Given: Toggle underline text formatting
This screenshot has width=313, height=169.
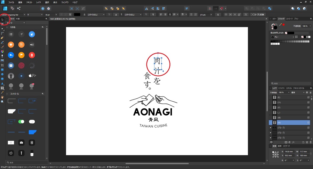Looking at the screenshot, I should [70, 14].
